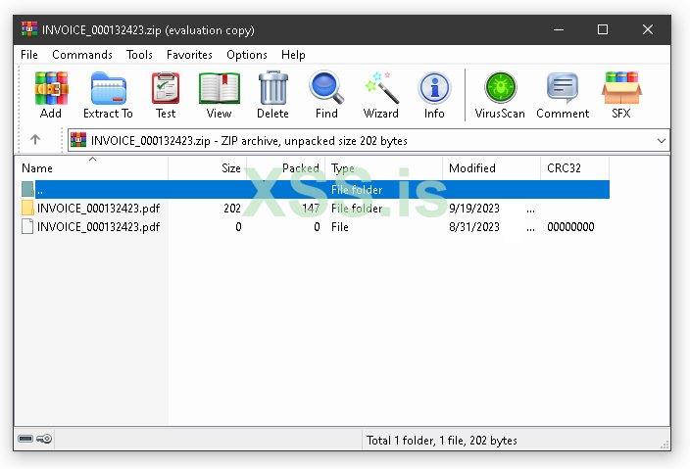The height and width of the screenshot is (469, 690).
Task: Click the 00000000 CRC32 value
Action: coord(570,227)
